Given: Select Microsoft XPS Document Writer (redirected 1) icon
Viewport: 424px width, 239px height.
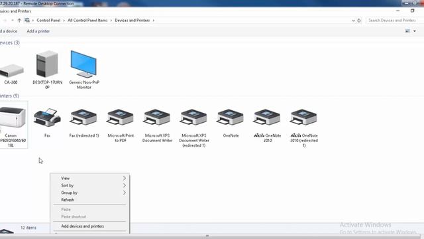Looking at the screenshot, I should (x=194, y=117).
